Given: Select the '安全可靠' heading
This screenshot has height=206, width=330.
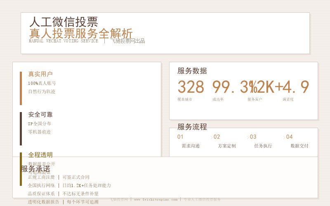Looking at the screenshot, I should [40, 115].
